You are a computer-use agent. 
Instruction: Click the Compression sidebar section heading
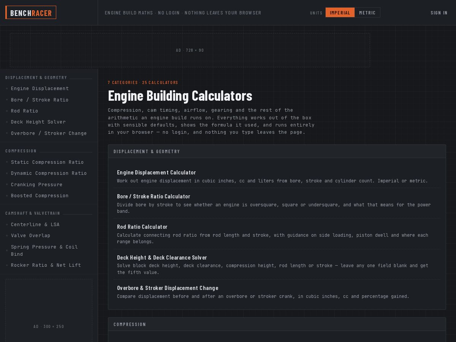pyautogui.click(x=21, y=151)
